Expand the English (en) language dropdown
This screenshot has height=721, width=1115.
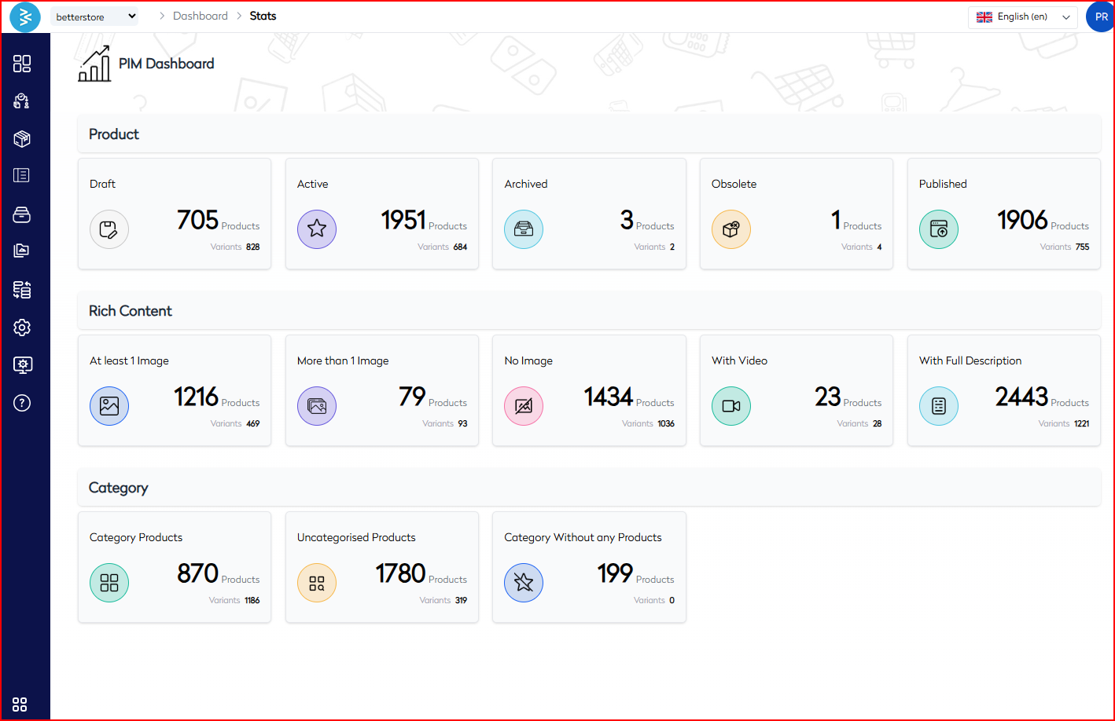(x=1022, y=16)
